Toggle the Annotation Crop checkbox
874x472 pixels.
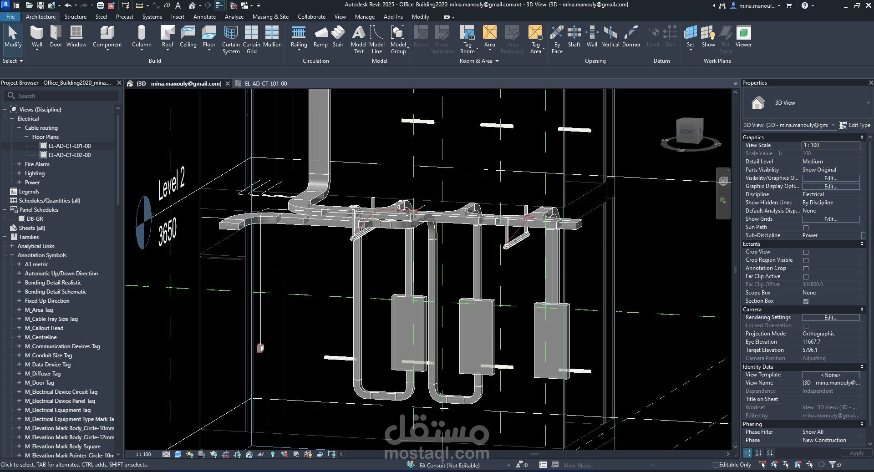(806, 269)
